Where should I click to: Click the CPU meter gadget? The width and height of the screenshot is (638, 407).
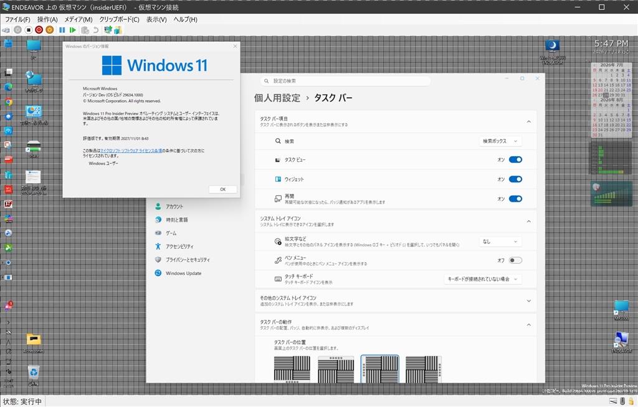(x=611, y=157)
